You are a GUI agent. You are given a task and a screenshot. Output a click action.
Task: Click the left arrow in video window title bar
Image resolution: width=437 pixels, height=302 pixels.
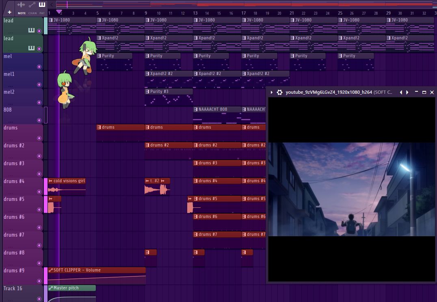[x=401, y=92]
